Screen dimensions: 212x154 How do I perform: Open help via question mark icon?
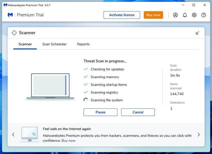pos(204,15)
